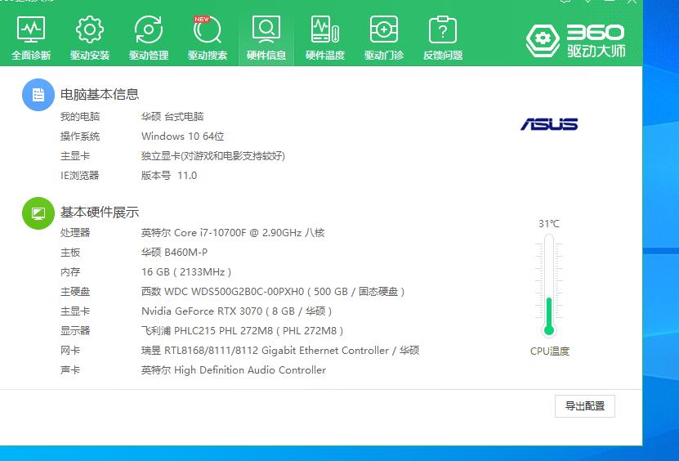Open the 全面诊断 full diagnosis tool

pyautogui.click(x=31, y=38)
